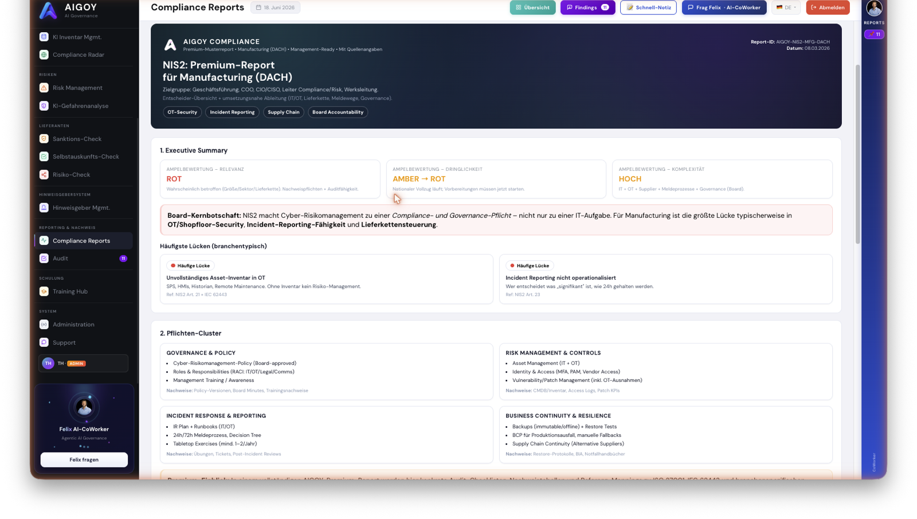Viewport: 917px width, 519px height.
Task: Open KI Inventar Mgmt. sidebar icon
Action: point(44,37)
